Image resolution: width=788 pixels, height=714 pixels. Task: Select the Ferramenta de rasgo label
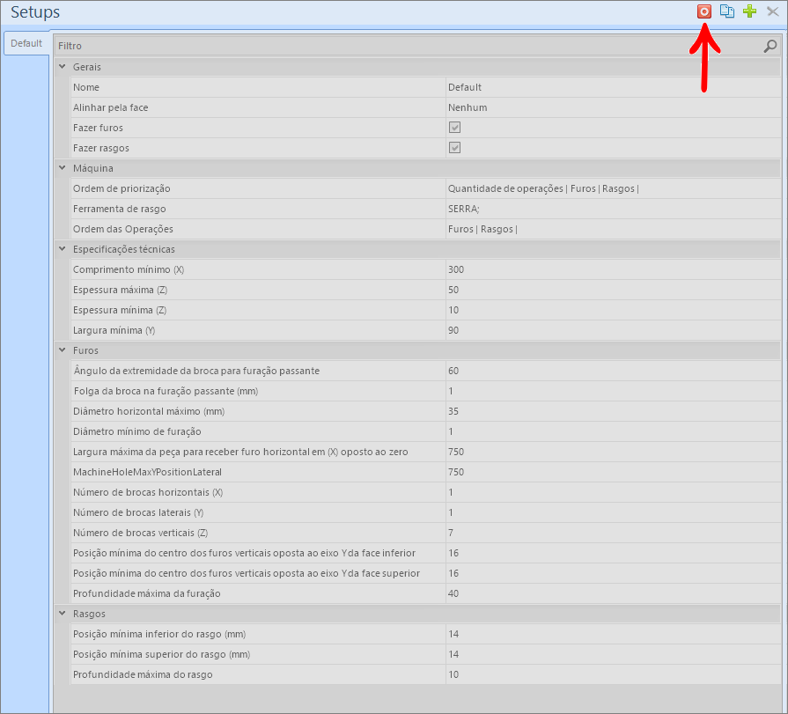[x=119, y=209]
